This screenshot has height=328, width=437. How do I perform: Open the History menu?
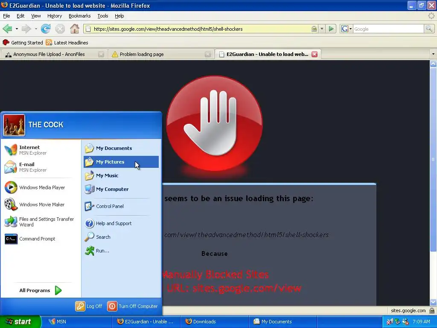pyautogui.click(x=54, y=16)
